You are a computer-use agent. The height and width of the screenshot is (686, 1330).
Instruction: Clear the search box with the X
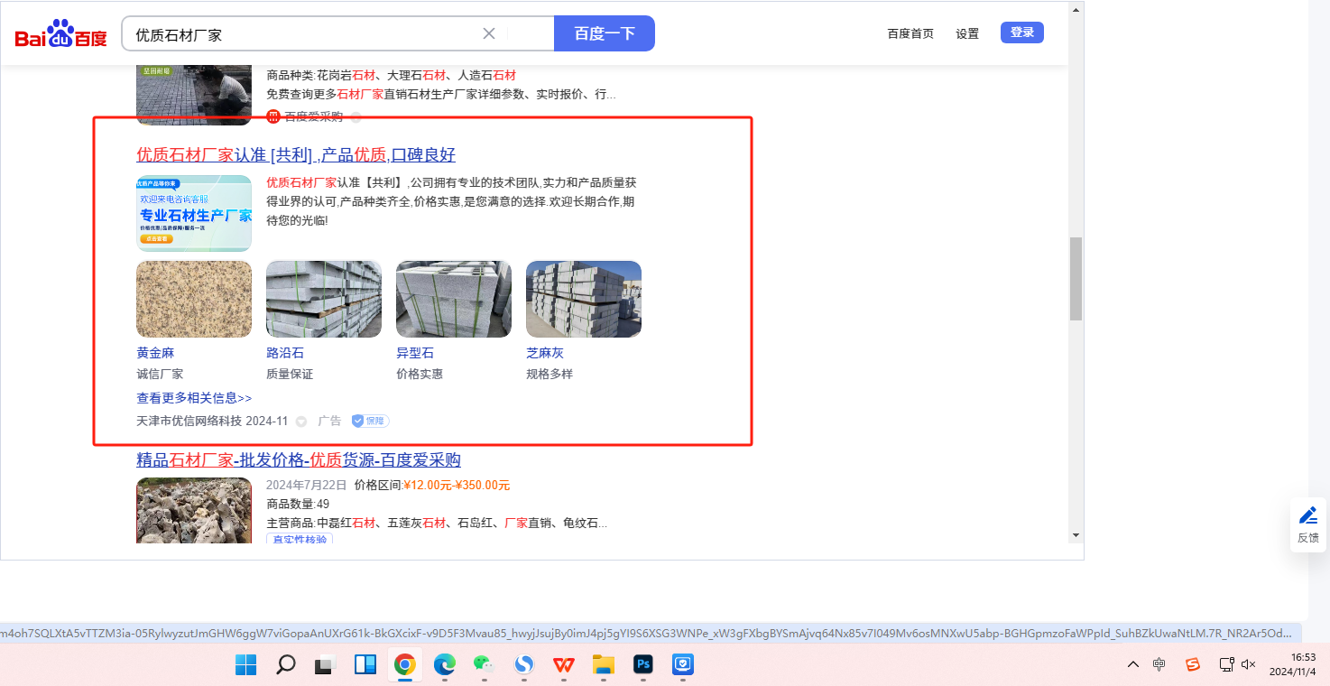pos(489,33)
